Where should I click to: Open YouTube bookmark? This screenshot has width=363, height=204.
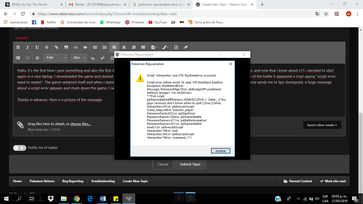[x=158, y=22]
